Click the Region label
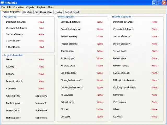 pyautogui.click(x=10, y=74)
